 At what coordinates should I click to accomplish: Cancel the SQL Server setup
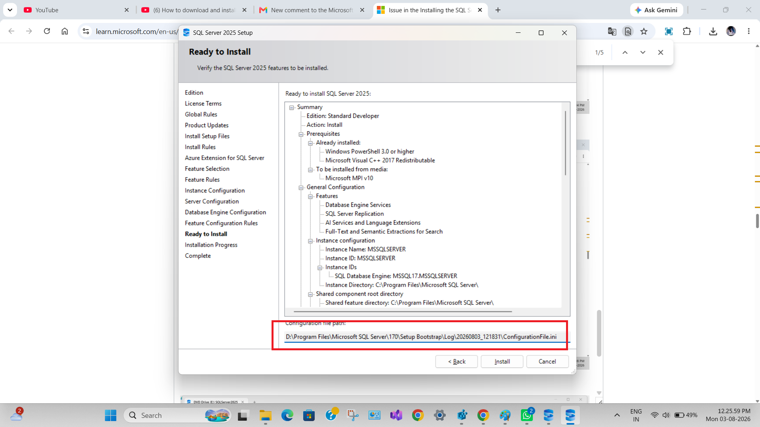tap(547, 361)
